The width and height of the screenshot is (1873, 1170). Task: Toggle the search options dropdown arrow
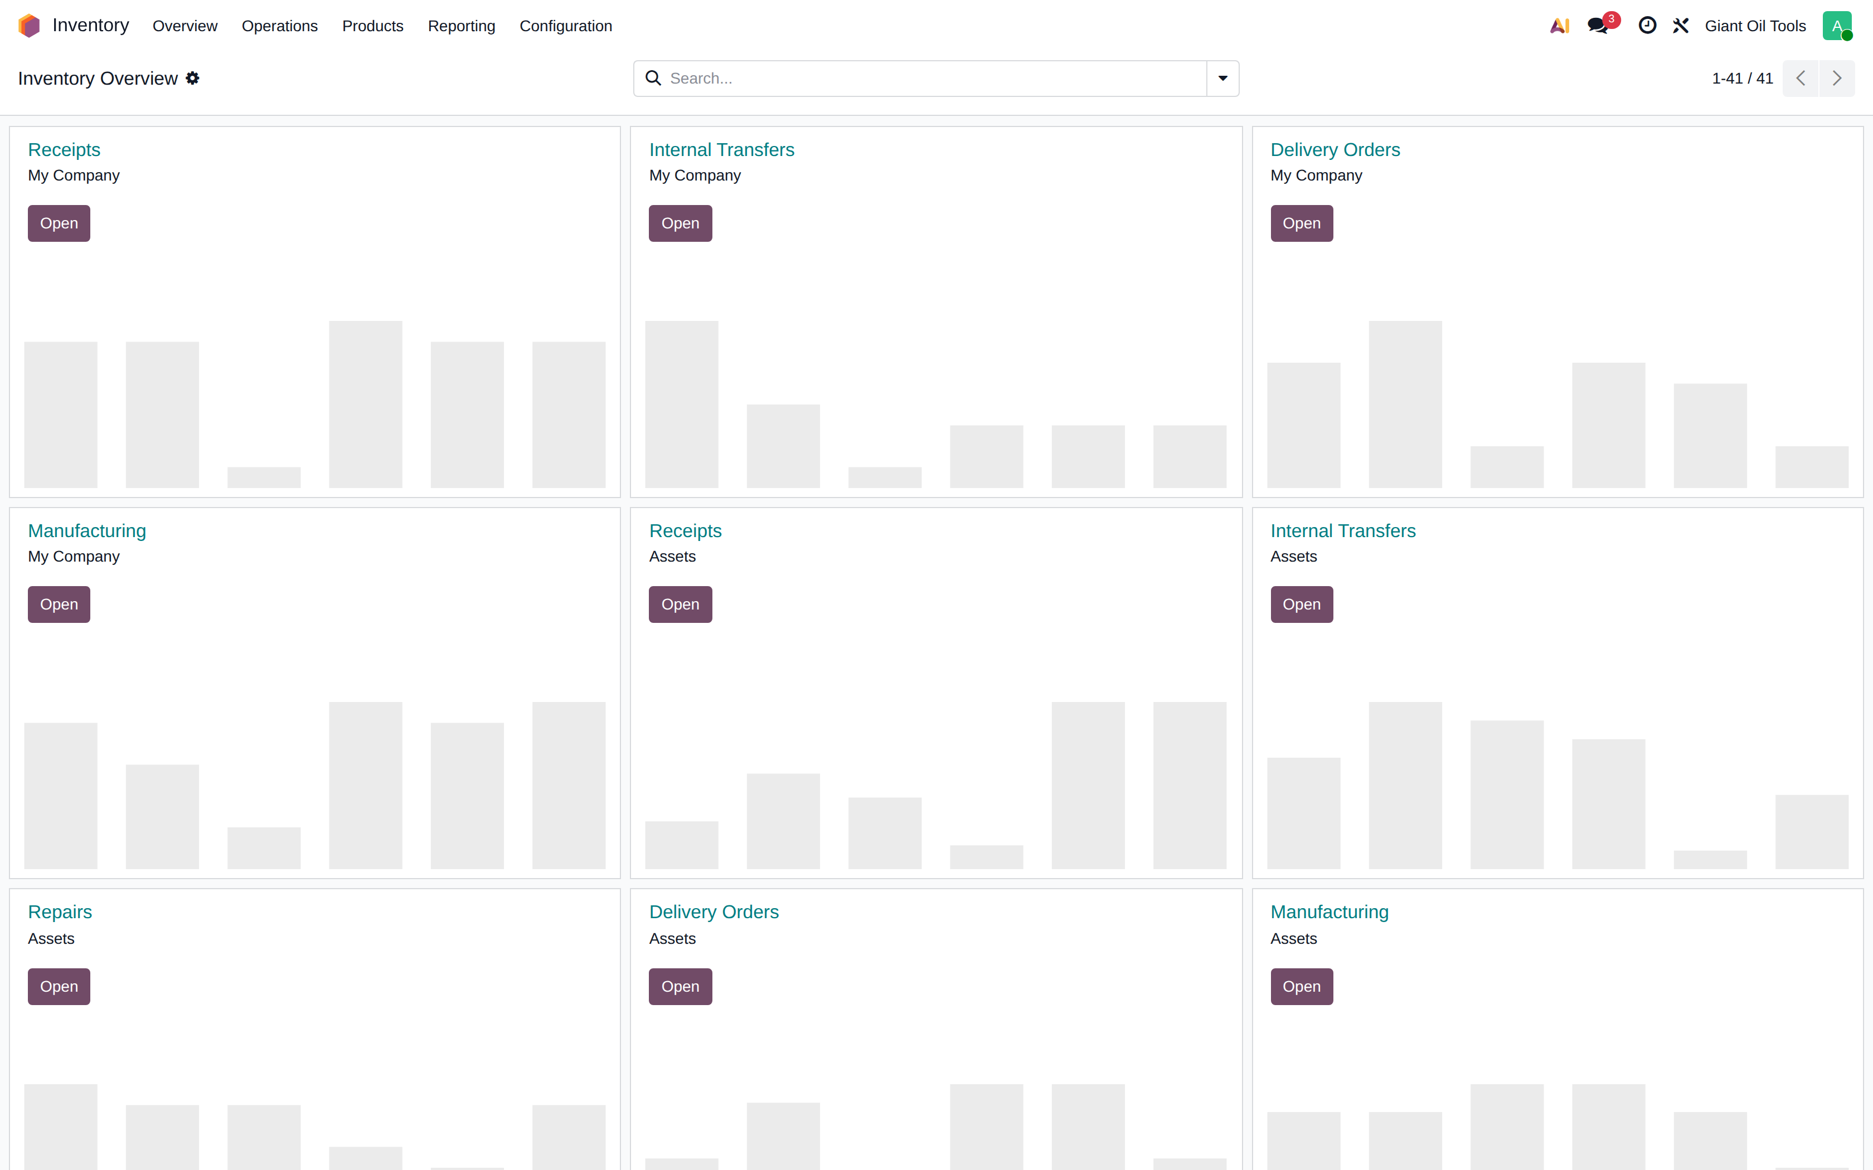tap(1223, 78)
